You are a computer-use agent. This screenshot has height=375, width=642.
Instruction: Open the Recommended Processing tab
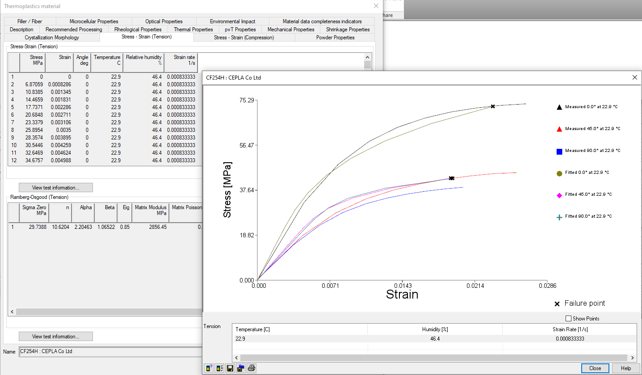pyautogui.click(x=74, y=29)
